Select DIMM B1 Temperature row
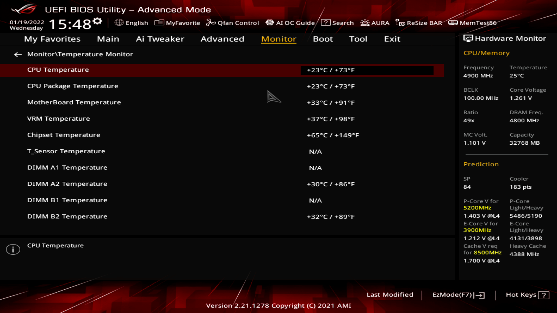This screenshot has width=557, height=313. coord(222,200)
